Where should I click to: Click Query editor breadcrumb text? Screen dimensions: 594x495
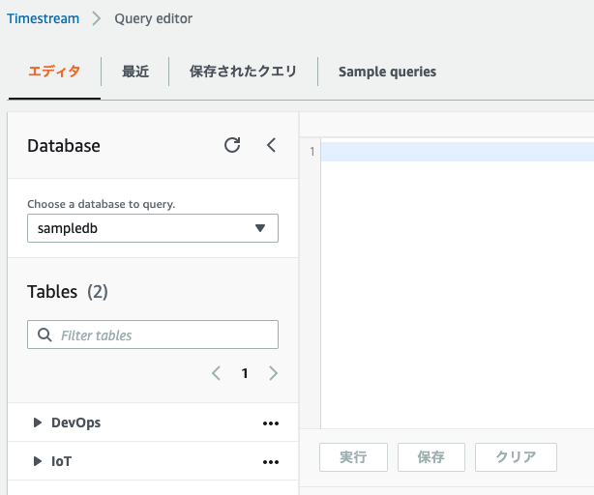click(x=154, y=18)
